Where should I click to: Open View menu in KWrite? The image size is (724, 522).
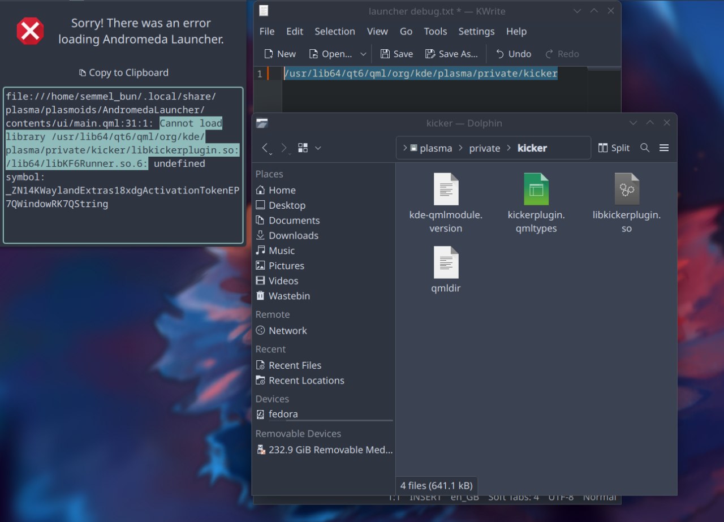377,32
